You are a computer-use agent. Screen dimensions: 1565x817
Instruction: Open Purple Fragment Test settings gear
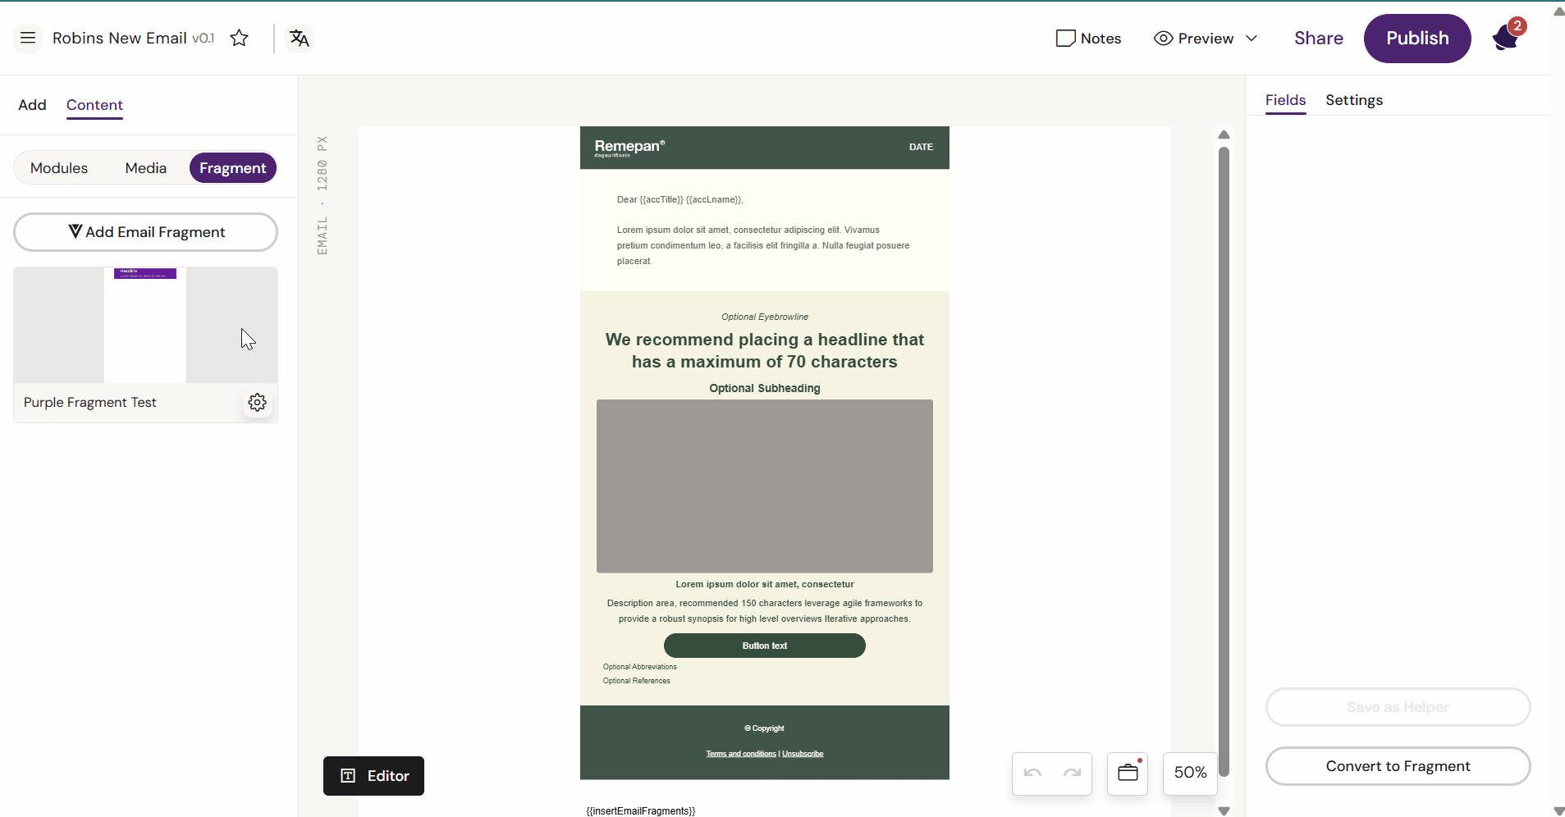click(257, 402)
